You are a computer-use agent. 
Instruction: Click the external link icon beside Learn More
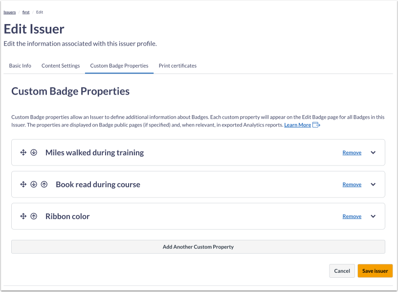point(316,124)
